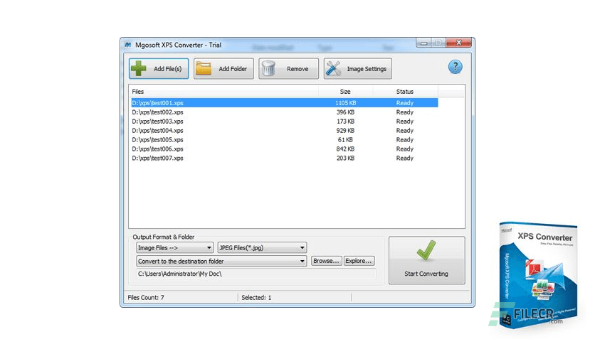The width and height of the screenshot is (595, 344).
Task: Click the wrench Image Settings icon
Action: (334, 68)
